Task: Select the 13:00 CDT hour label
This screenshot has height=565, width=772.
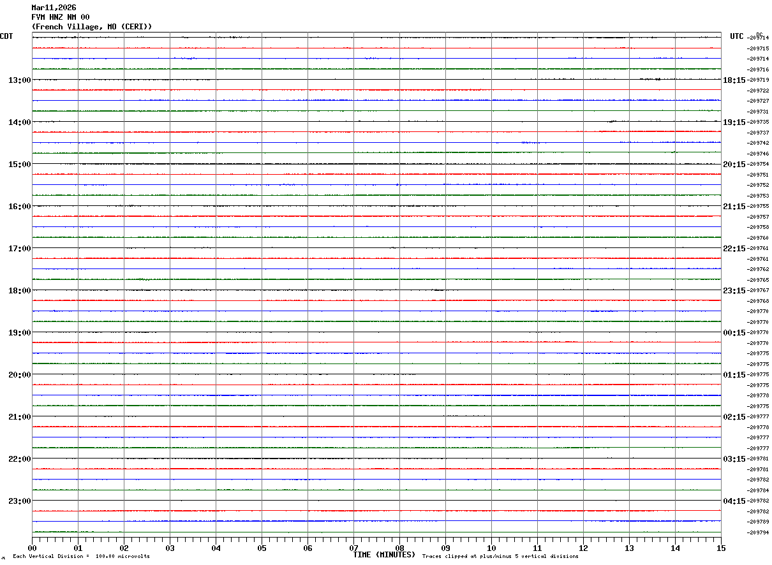Action: pyautogui.click(x=19, y=80)
